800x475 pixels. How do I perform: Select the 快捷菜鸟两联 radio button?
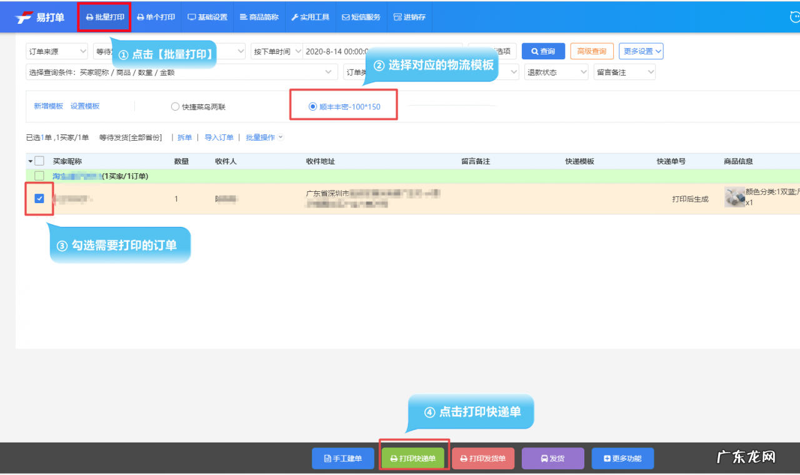point(176,106)
